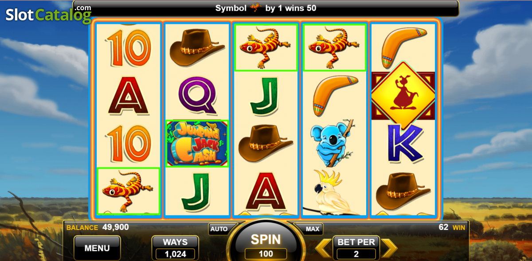Open the MENU
Viewport: 532px width, 261px height.
pos(97,248)
